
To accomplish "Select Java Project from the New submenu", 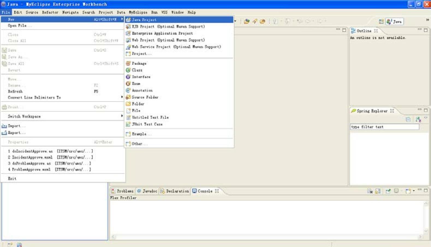I will point(179,20).
